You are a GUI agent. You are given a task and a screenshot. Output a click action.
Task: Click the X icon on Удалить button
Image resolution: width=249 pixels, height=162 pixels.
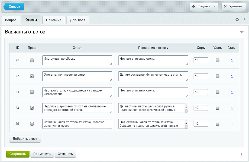coord(225,6)
